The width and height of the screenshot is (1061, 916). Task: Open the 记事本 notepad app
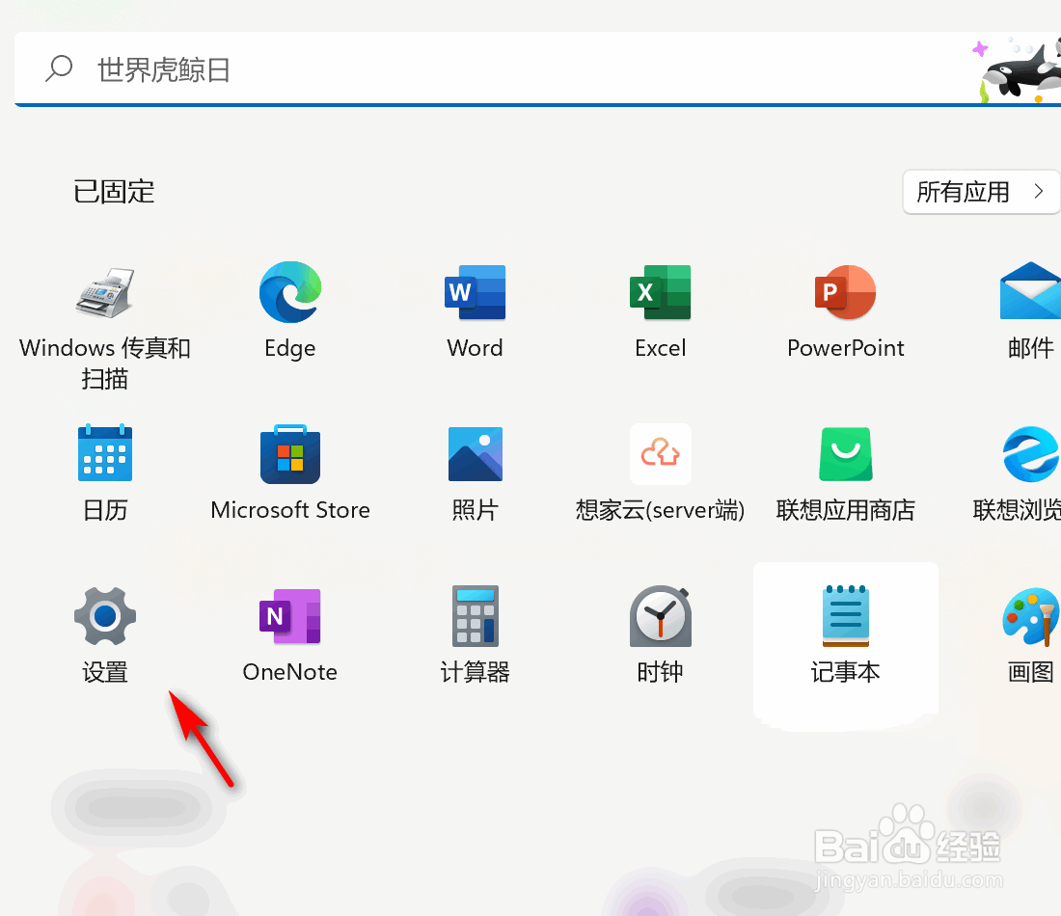tap(845, 616)
